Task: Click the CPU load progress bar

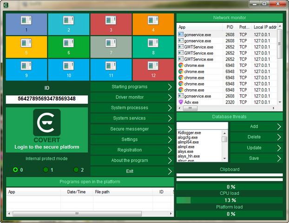Action: [x=230, y=200]
